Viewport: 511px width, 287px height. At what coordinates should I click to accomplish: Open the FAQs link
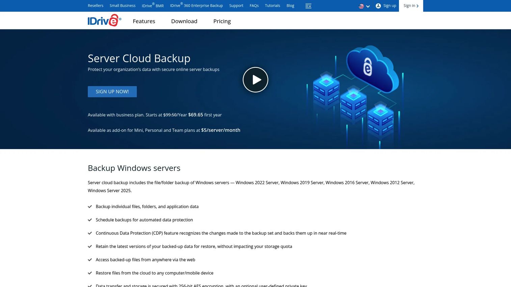pos(254,6)
